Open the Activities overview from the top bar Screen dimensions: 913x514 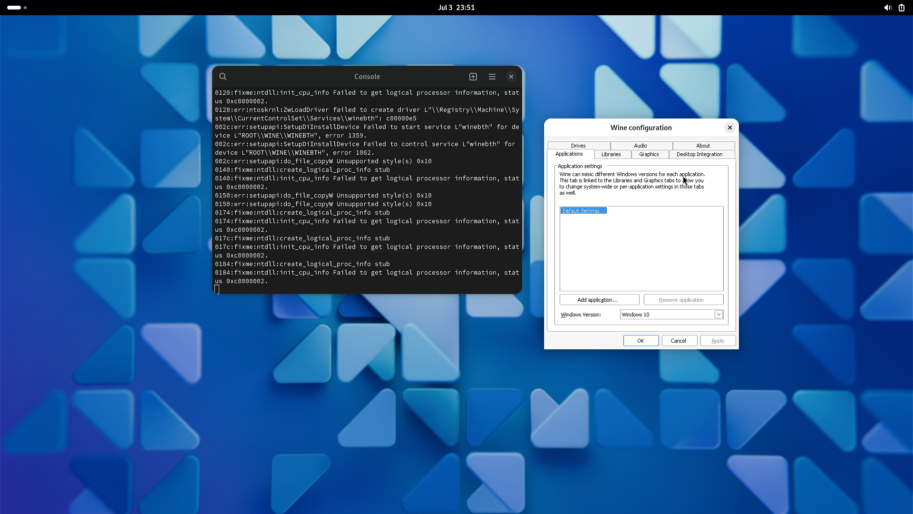[17, 8]
